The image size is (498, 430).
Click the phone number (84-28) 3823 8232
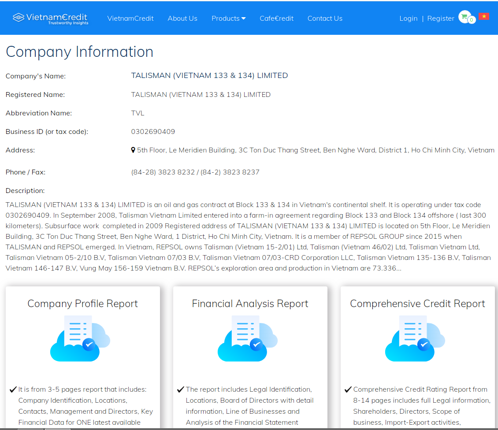coord(163,172)
